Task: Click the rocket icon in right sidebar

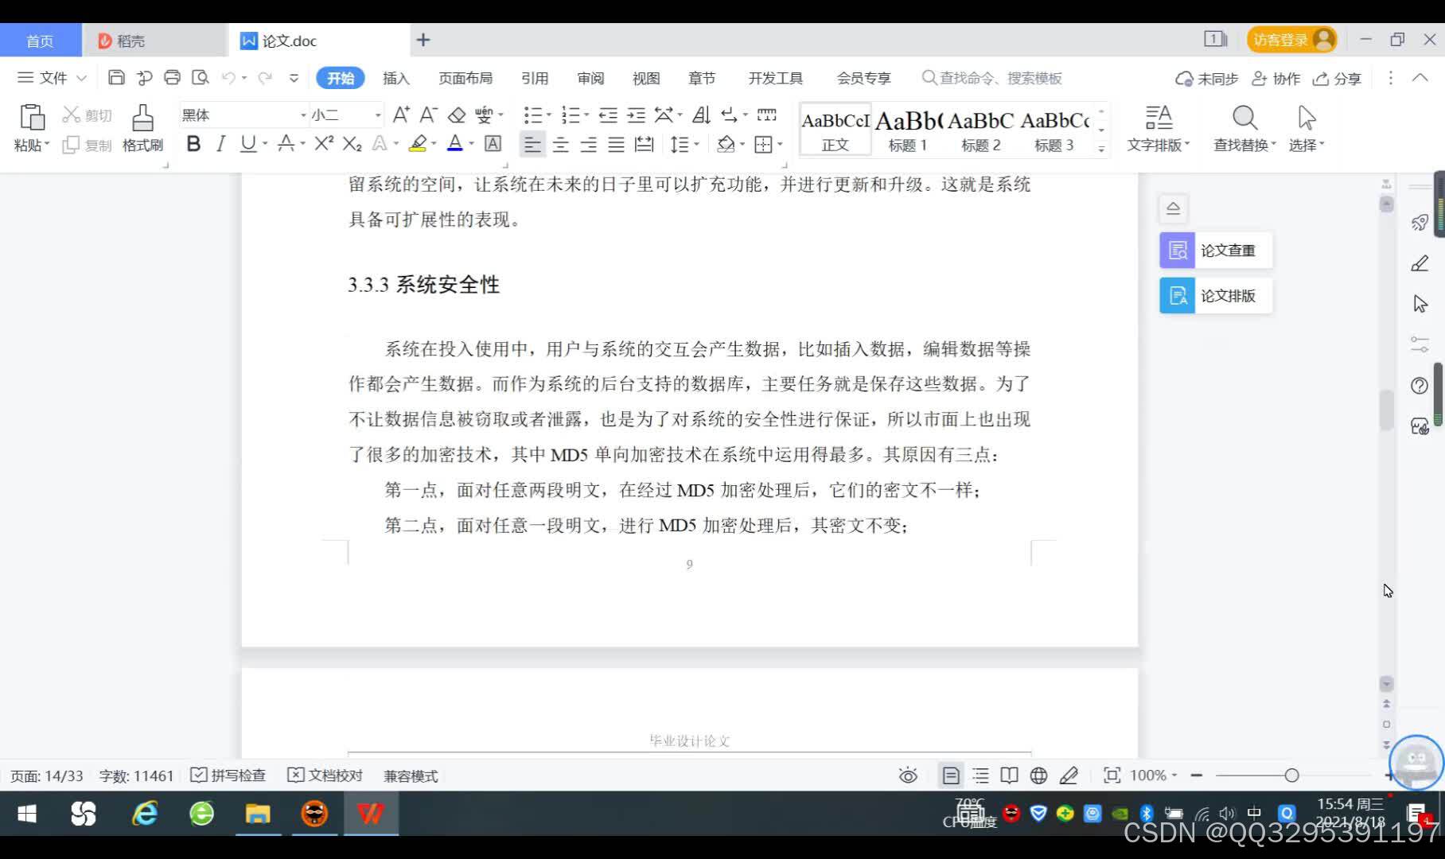Action: coord(1420,223)
